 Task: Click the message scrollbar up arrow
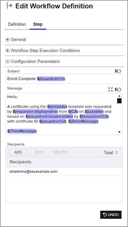pos(119,96)
